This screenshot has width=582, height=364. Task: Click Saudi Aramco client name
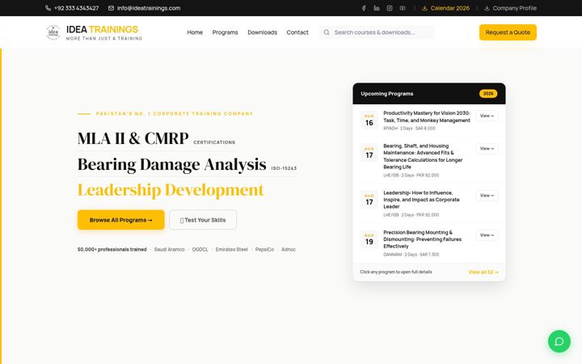pyautogui.click(x=169, y=250)
